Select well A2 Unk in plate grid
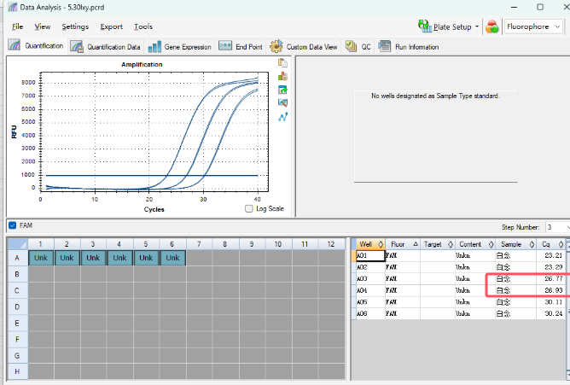The height and width of the screenshot is (385, 570). (67, 258)
